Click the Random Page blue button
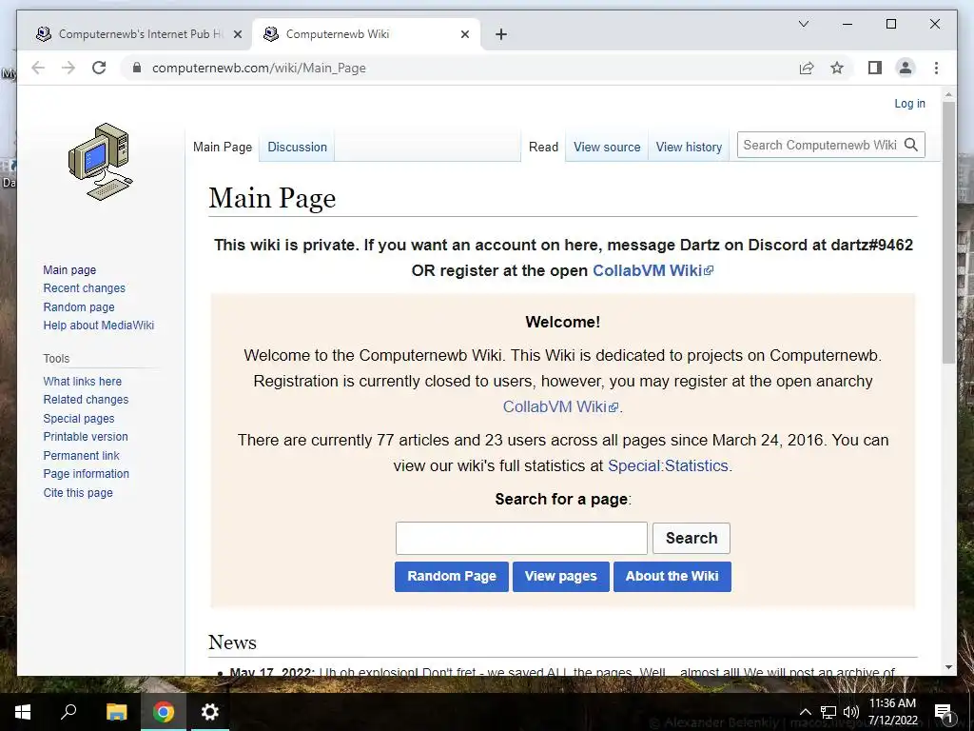 [452, 577]
